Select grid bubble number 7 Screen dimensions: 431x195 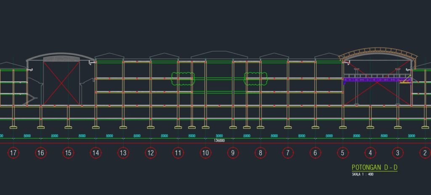coord(288,153)
